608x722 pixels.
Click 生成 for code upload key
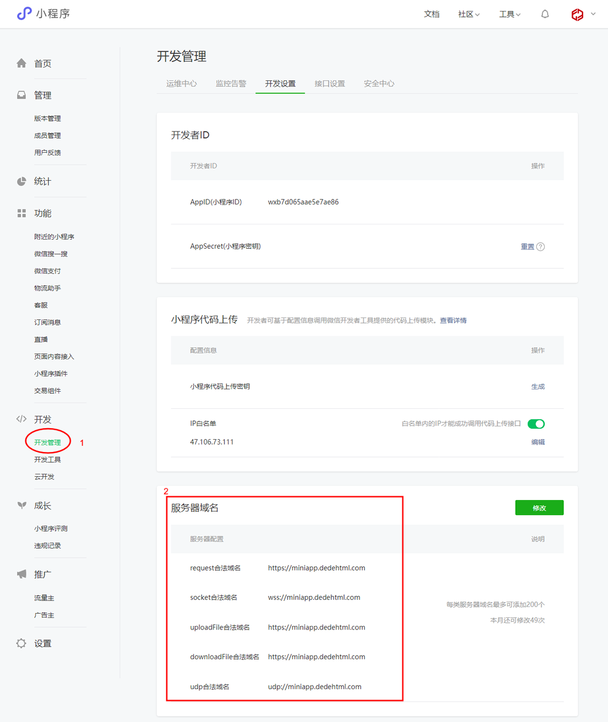point(537,386)
